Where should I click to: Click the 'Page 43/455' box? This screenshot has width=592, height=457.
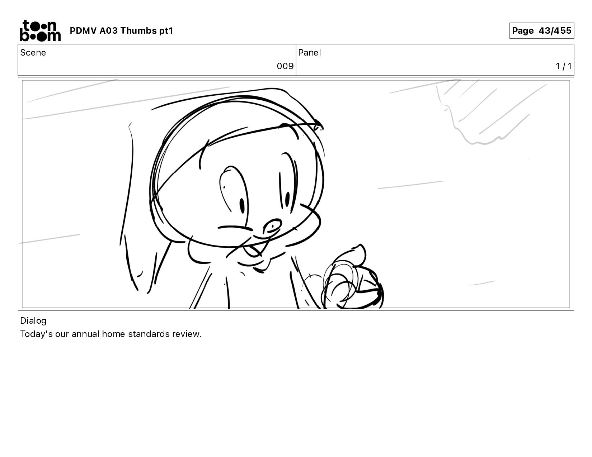pyautogui.click(x=541, y=30)
